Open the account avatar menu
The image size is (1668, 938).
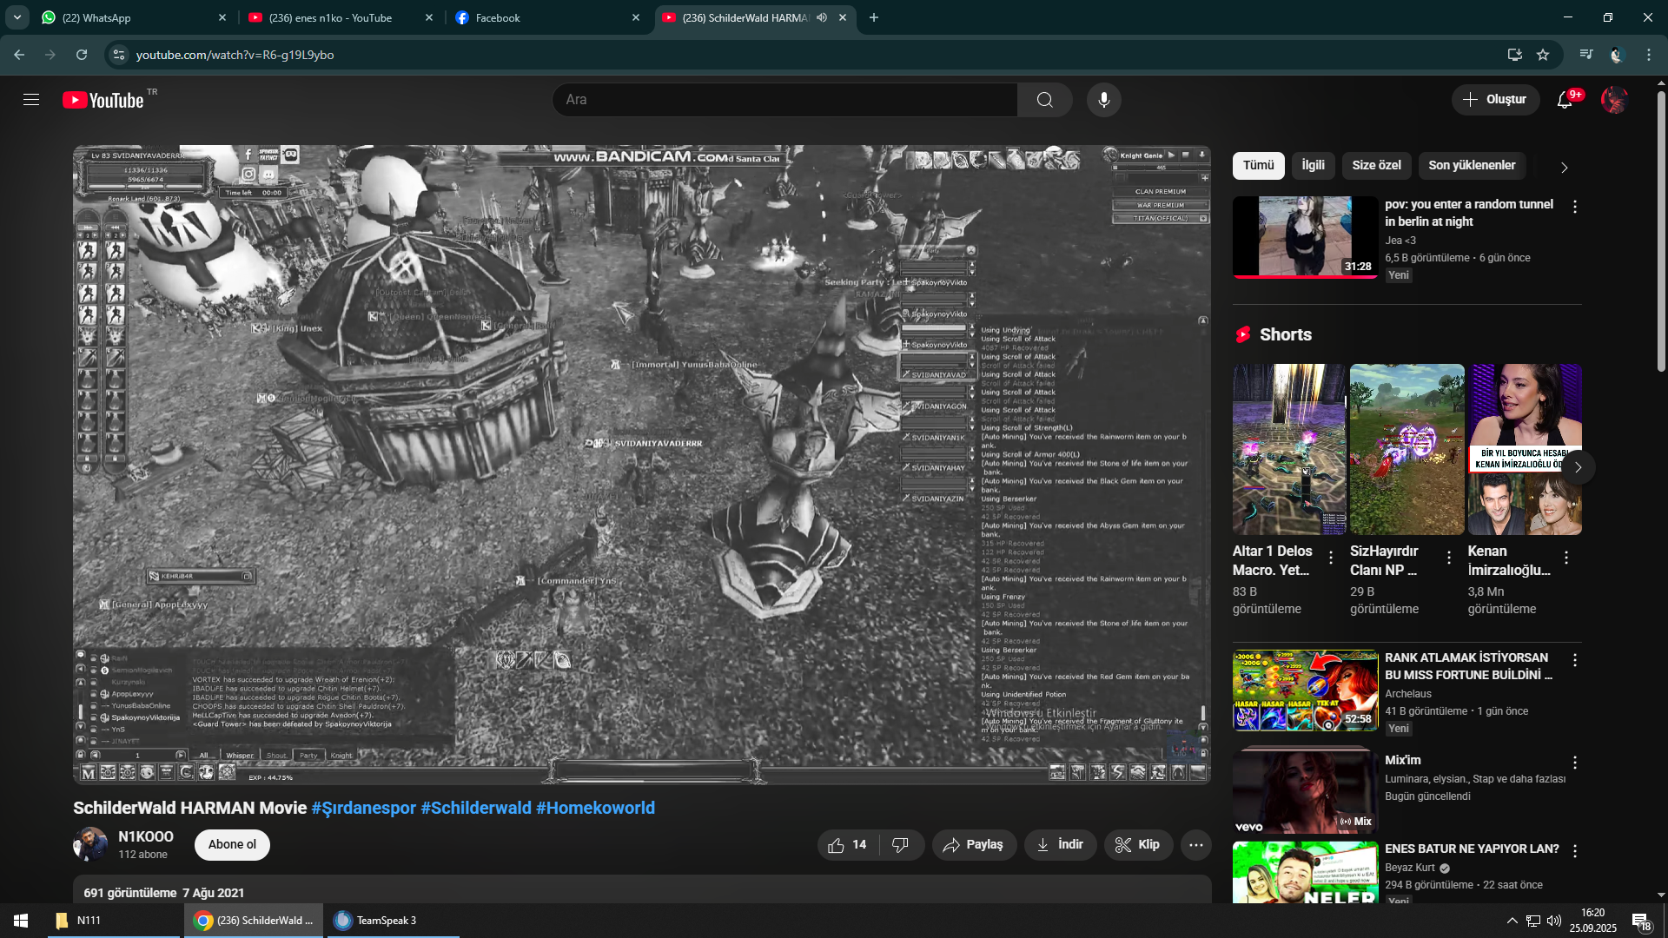(1614, 100)
